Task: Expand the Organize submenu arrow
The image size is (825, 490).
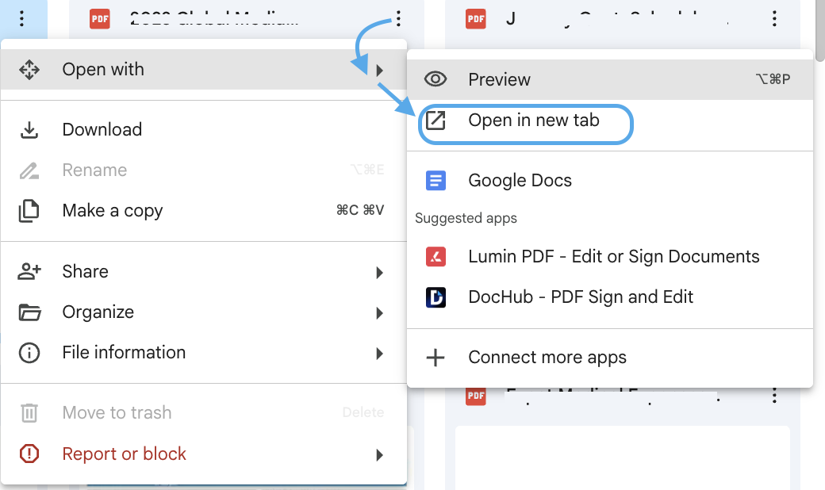Action: [x=379, y=313]
